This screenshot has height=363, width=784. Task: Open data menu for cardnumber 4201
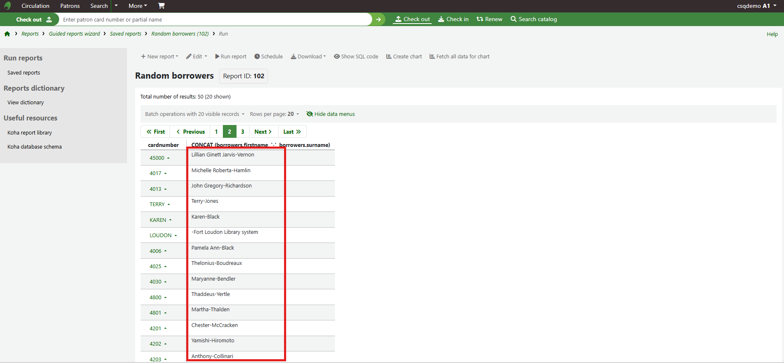coord(158,329)
